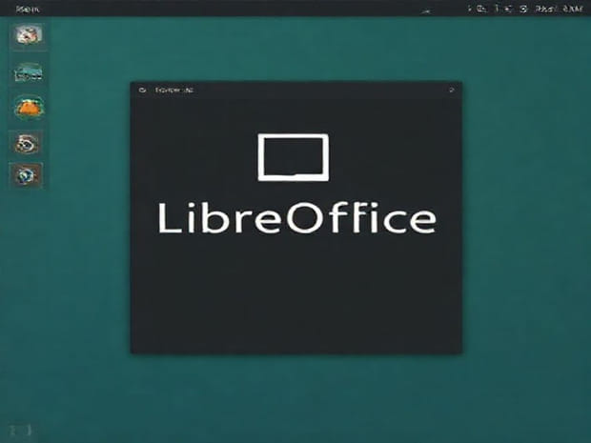Open the brown swirl dock icon
Viewport: 591px width, 443px height.
click(x=27, y=143)
